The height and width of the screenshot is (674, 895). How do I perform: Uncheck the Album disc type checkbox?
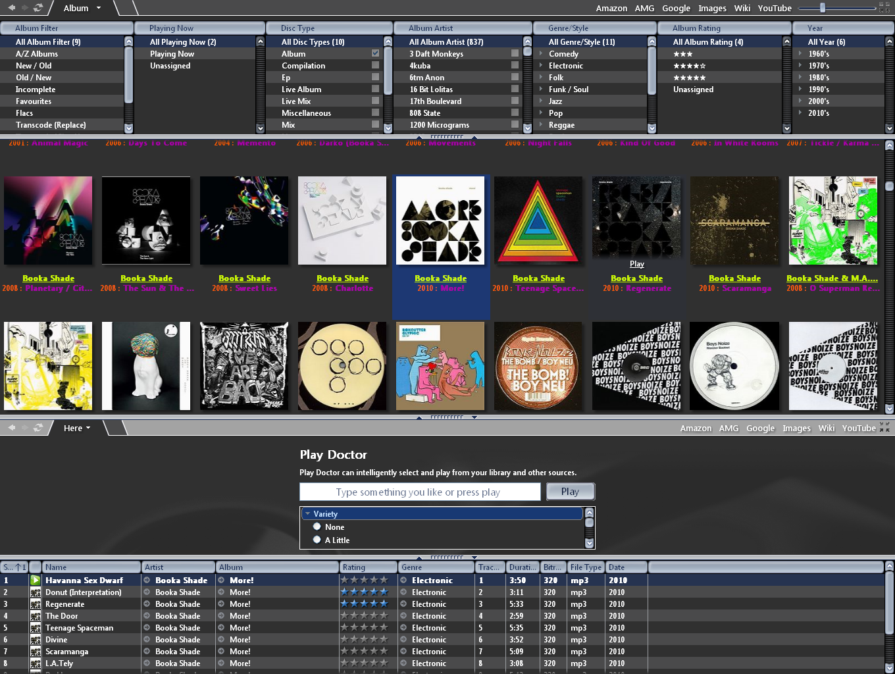(x=375, y=53)
